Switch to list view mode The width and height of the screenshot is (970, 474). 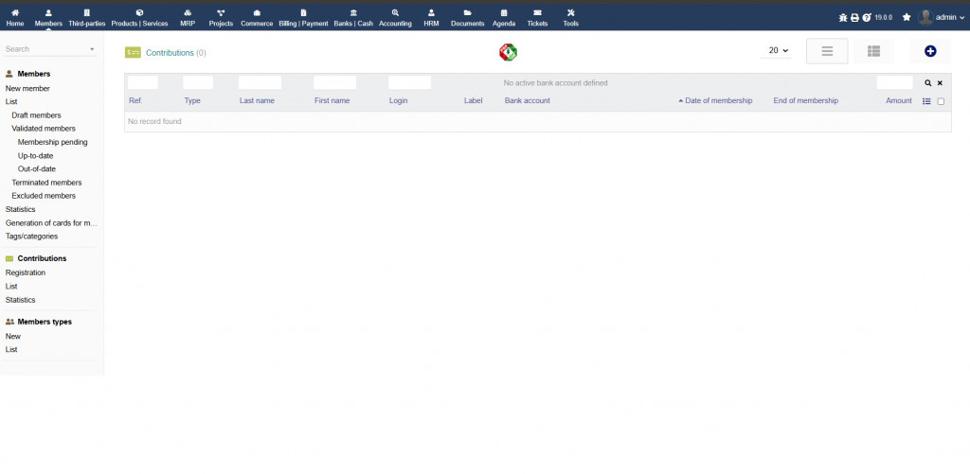pos(827,51)
